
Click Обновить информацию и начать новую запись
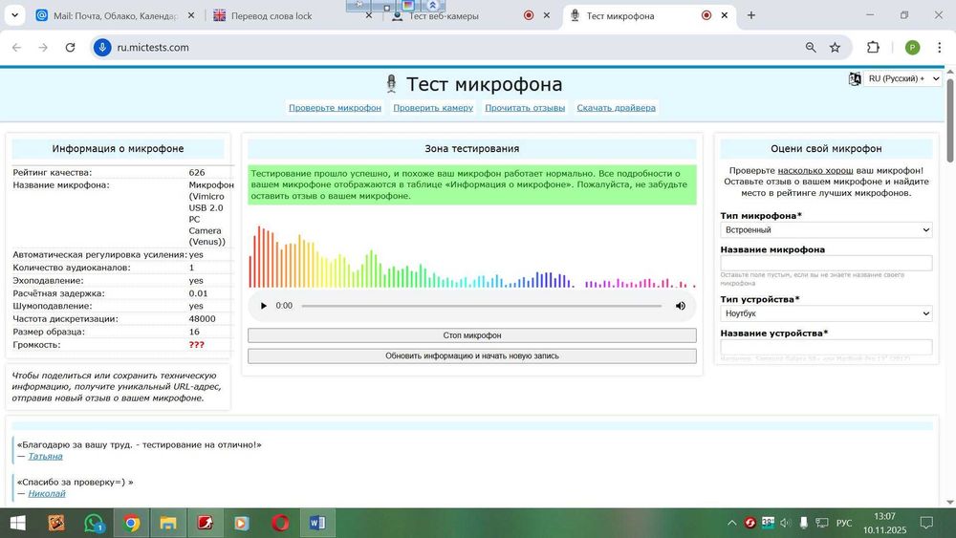pyautogui.click(x=472, y=355)
